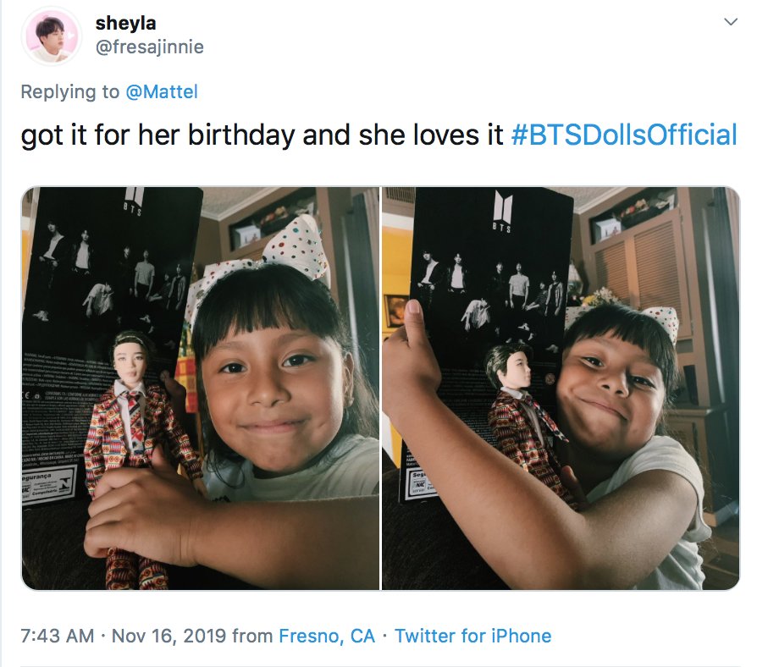Open sheyla's display name profile link
Screen dimensions: 757x667
point(126,23)
